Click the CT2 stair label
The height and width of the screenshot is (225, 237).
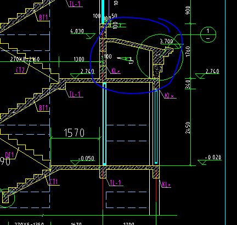click(x=20, y=70)
